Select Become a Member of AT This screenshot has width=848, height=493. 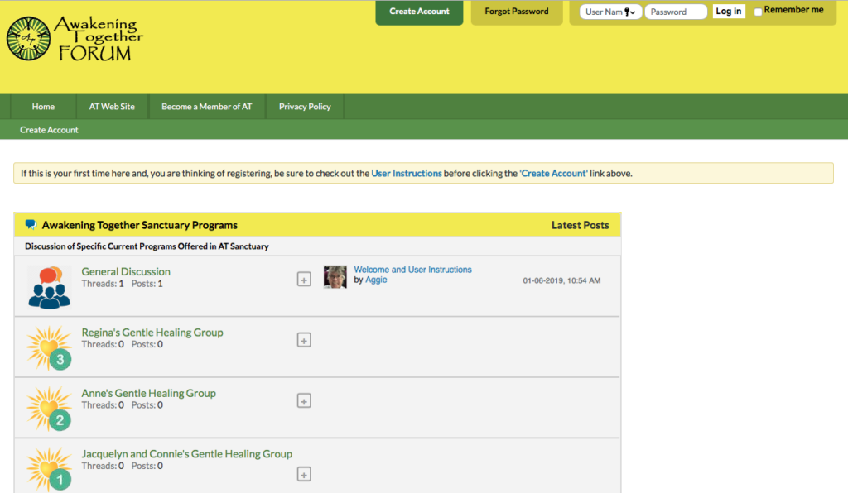point(206,107)
